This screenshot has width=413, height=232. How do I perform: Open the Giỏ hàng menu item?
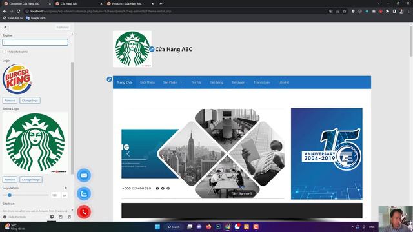point(217,82)
